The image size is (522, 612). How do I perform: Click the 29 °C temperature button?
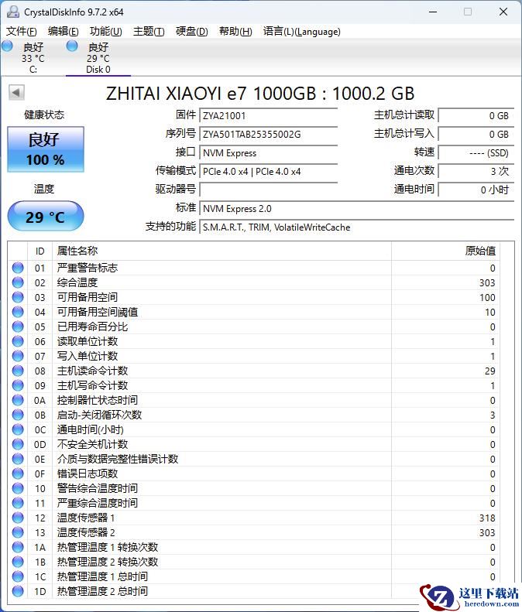pos(46,217)
